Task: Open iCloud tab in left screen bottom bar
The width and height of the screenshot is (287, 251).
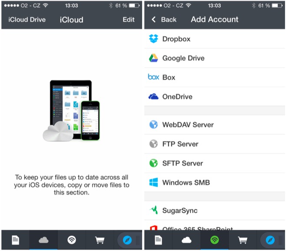Action: [43, 240]
